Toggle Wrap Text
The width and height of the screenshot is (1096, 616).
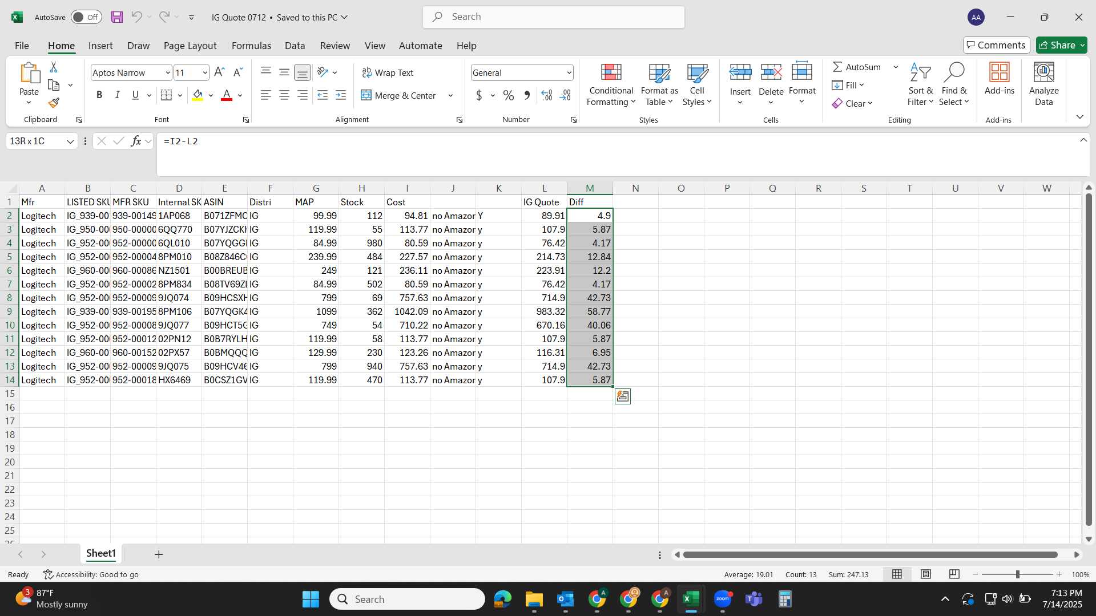tap(388, 72)
